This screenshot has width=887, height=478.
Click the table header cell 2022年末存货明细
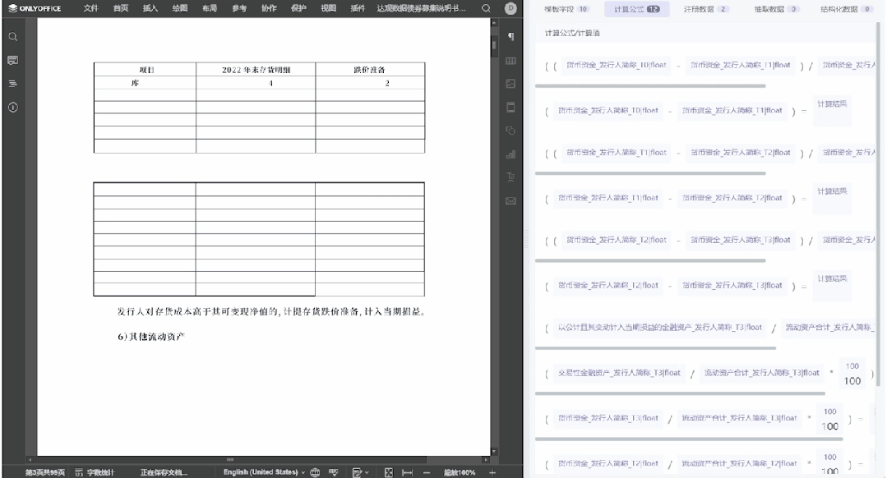click(256, 70)
